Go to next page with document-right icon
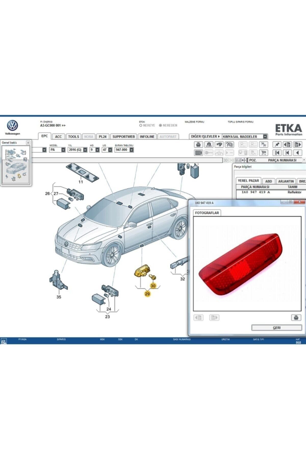The image size is (306, 459). click(x=298, y=145)
